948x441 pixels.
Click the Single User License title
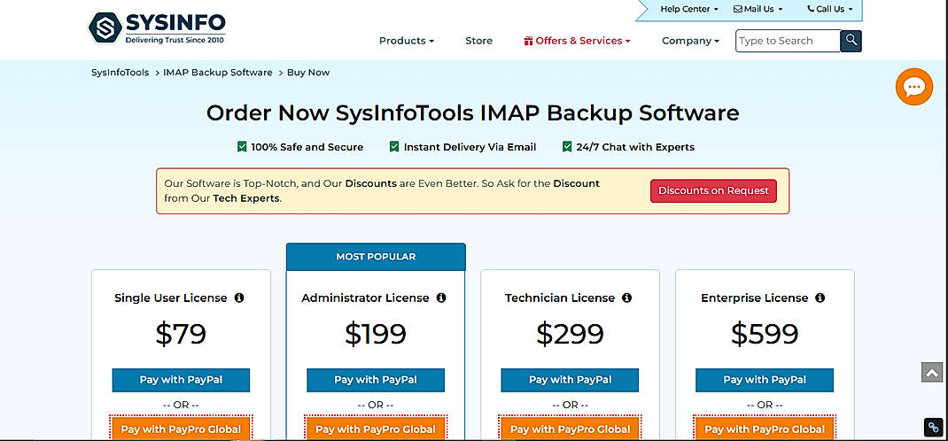pos(170,298)
